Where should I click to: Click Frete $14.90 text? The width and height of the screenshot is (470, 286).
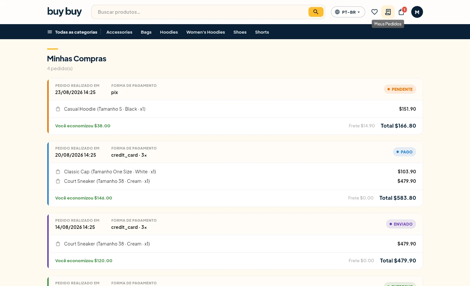362,126
